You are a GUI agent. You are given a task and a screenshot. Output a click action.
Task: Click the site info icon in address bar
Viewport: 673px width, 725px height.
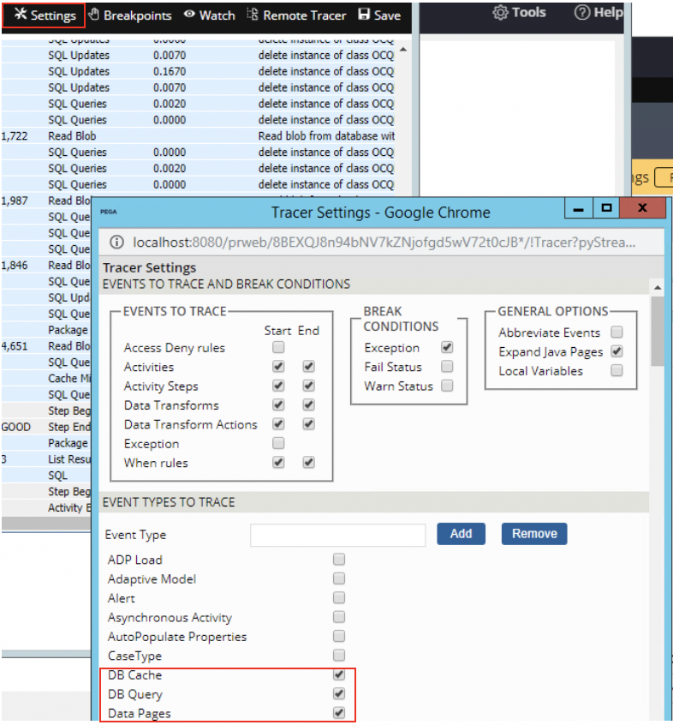[116, 242]
